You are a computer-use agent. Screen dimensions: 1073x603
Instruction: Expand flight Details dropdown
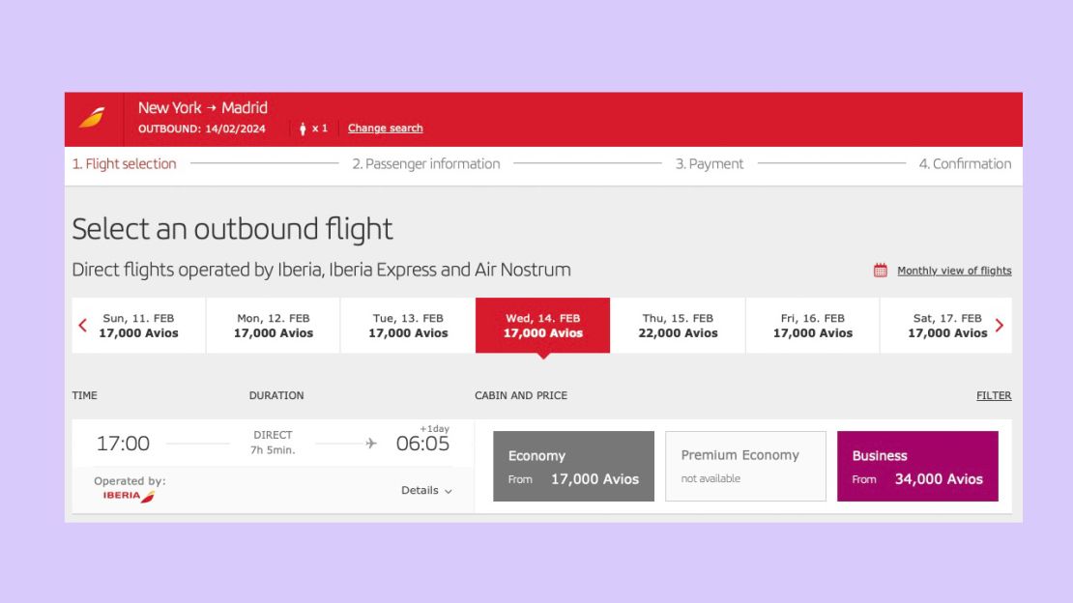click(426, 490)
